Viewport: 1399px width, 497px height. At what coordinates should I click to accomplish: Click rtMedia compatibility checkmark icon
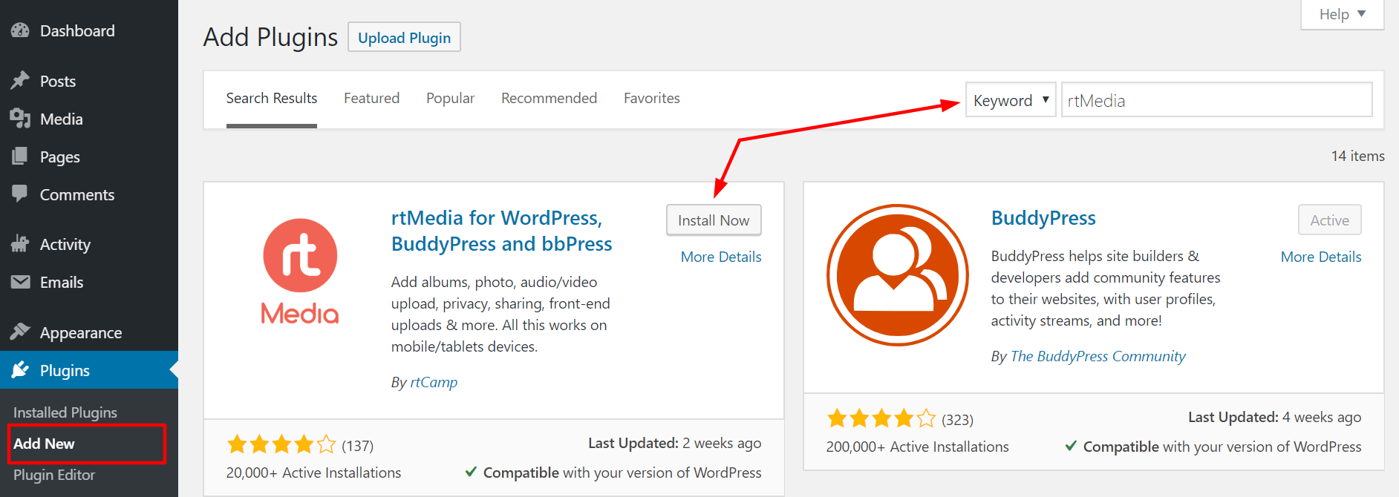pos(471,472)
